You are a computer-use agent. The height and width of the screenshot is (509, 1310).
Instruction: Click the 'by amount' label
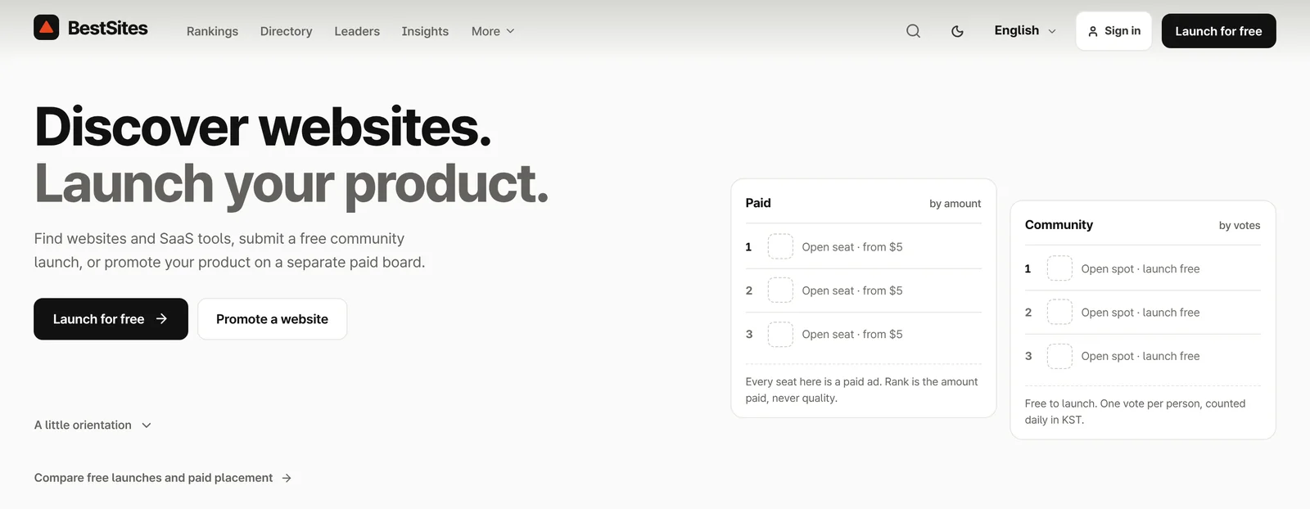coord(955,204)
